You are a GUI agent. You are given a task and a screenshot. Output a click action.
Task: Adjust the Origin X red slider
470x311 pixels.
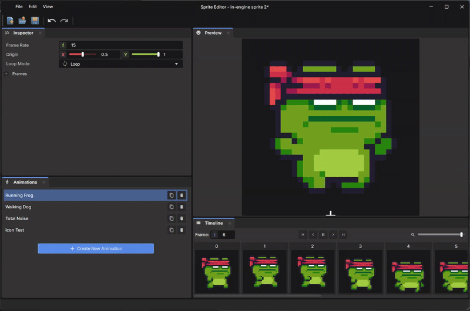82,55
